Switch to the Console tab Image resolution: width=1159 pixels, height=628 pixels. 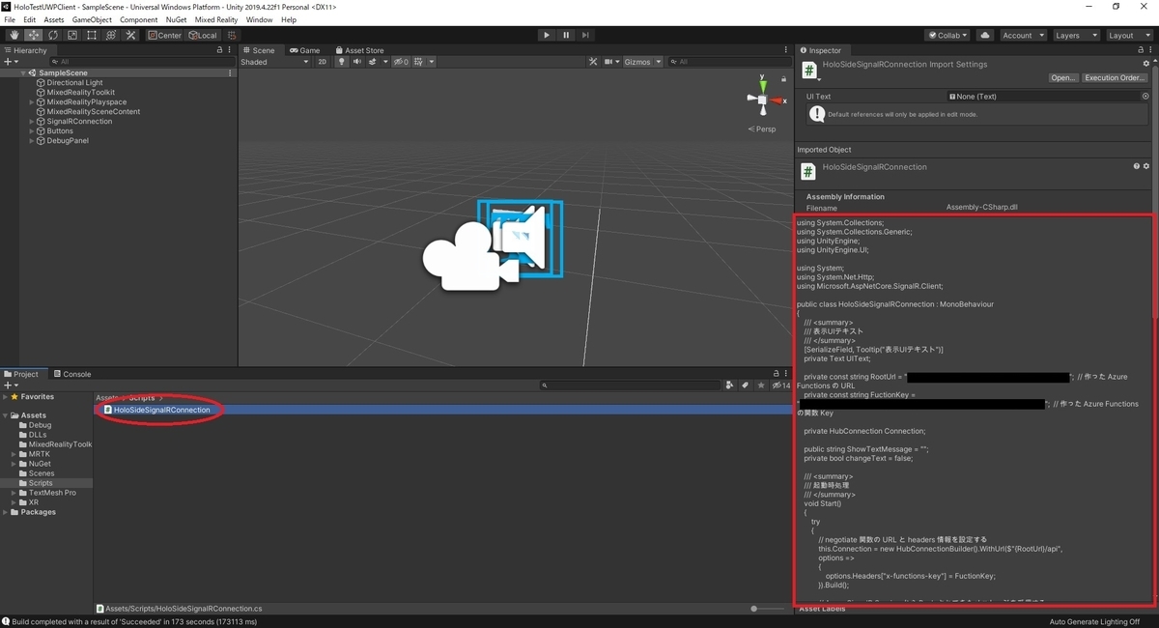click(x=71, y=374)
